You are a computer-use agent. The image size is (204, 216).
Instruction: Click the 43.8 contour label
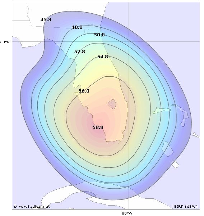tap(46, 20)
